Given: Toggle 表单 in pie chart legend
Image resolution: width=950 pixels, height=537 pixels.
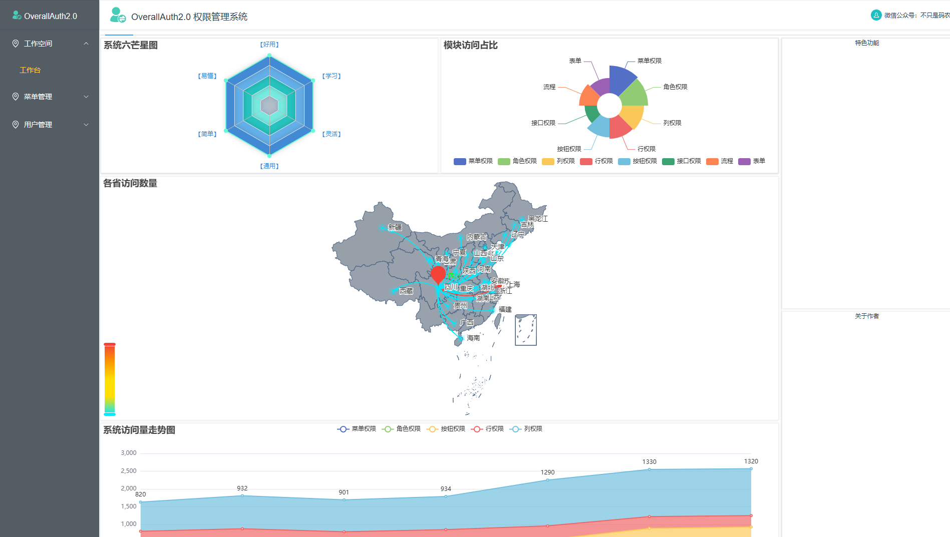Looking at the screenshot, I should click(x=751, y=161).
